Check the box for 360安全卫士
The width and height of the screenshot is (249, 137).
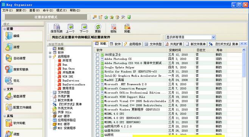[98, 55]
